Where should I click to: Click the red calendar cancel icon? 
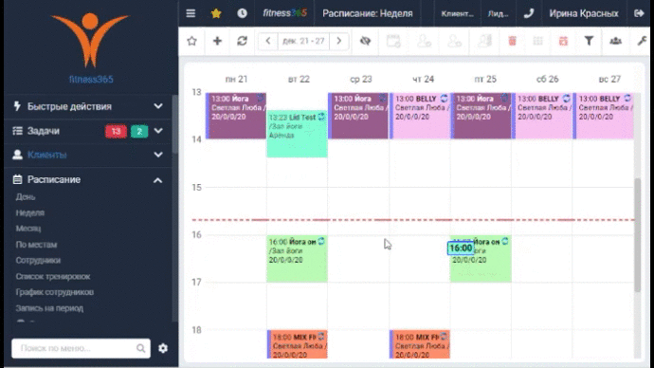click(x=563, y=41)
